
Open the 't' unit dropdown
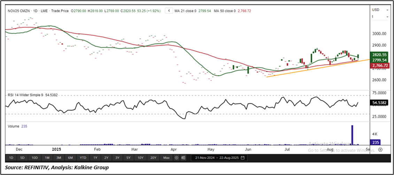[x=380, y=17]
